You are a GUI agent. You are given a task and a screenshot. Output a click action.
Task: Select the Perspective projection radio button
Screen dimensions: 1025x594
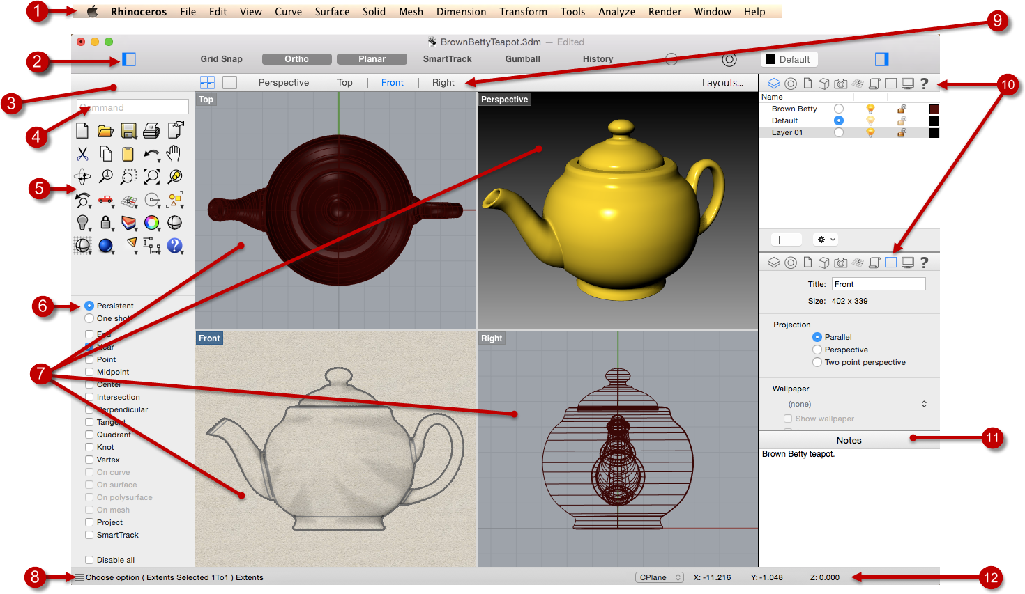tap(817, 349)
